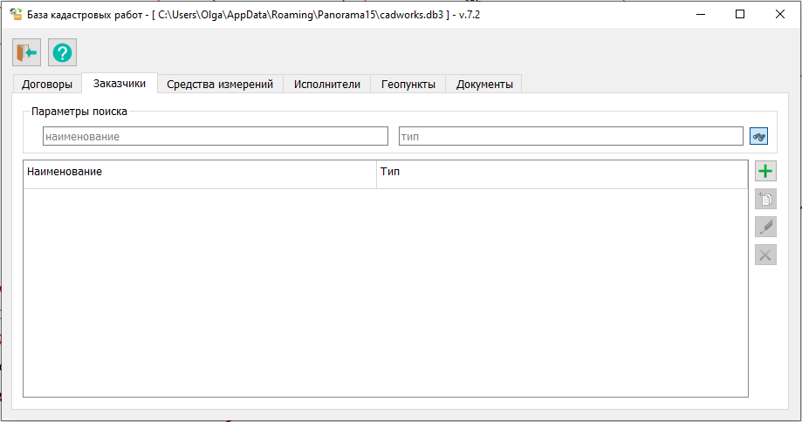Add a new customer with green plus
The width and height of the screenshot is (802, 422).
pyautogui.click(x=765, y=172)
